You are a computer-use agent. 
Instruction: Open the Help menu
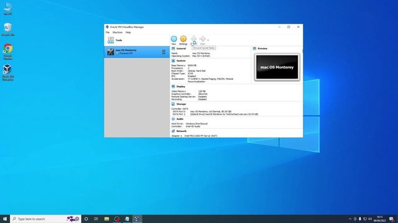tap(128, 32)
